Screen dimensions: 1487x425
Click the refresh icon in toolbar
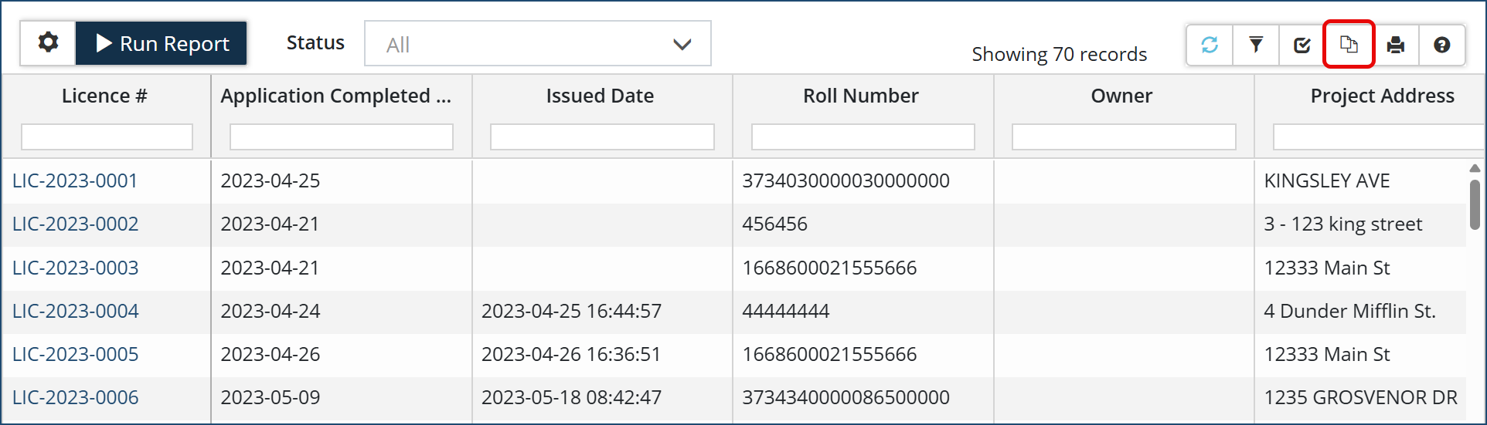(1210, 45)
